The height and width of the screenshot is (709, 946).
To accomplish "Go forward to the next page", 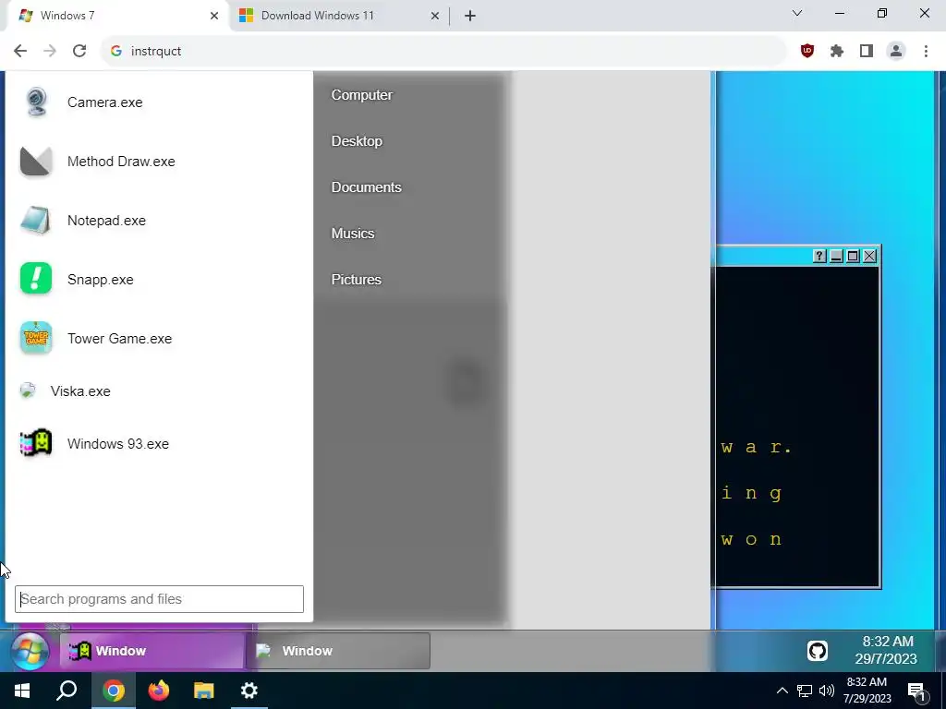I will (50, 51).
